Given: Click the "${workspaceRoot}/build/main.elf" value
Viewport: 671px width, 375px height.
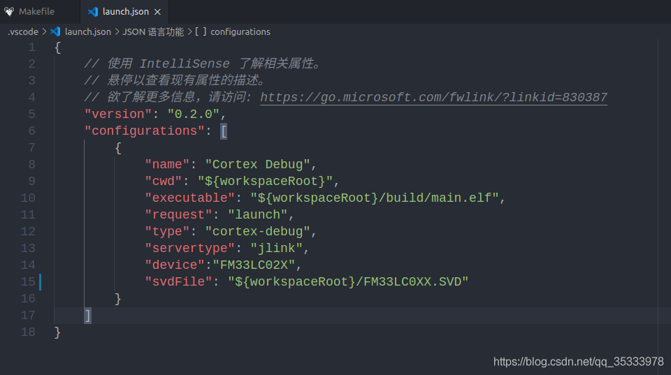Looking at the screenshot, I should pyautogui.click(x=375, y=198).
